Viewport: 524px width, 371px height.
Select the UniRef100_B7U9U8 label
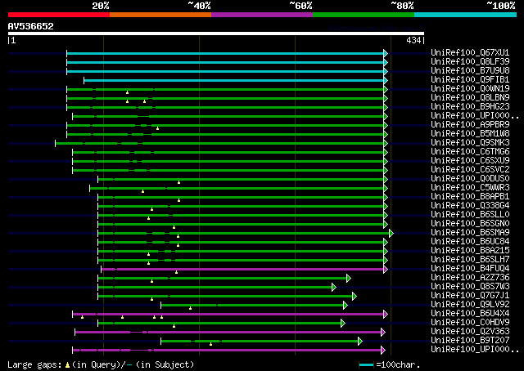[x=470, y=71]
